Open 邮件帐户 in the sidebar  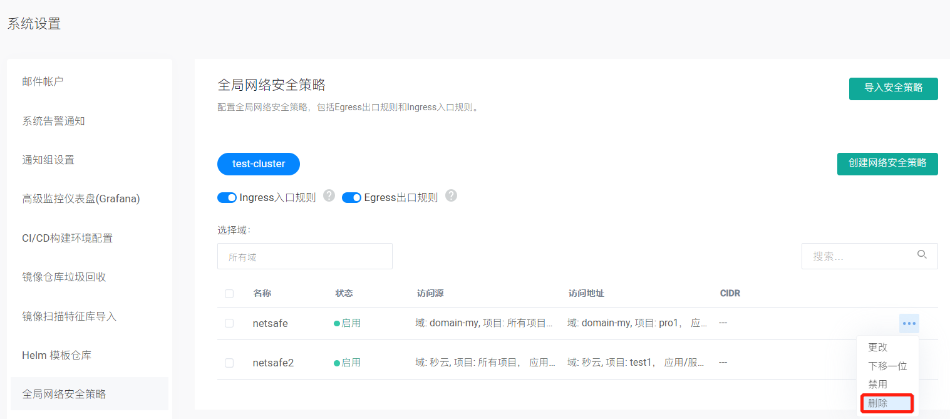pos(43,81)
